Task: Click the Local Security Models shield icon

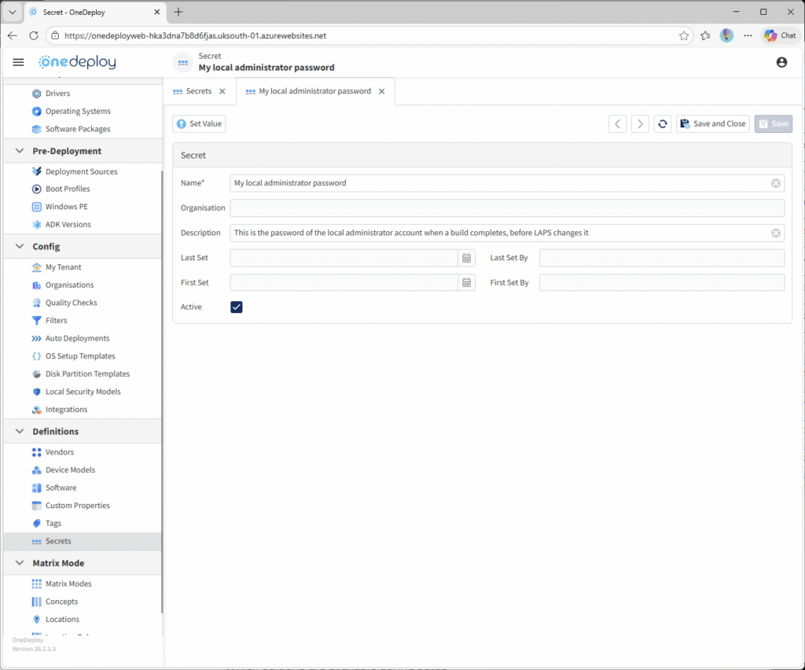Action: [36, 392]
